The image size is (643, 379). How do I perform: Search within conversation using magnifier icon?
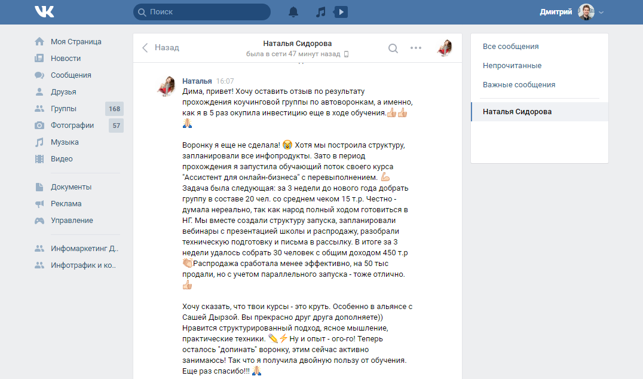pos(393,48)
